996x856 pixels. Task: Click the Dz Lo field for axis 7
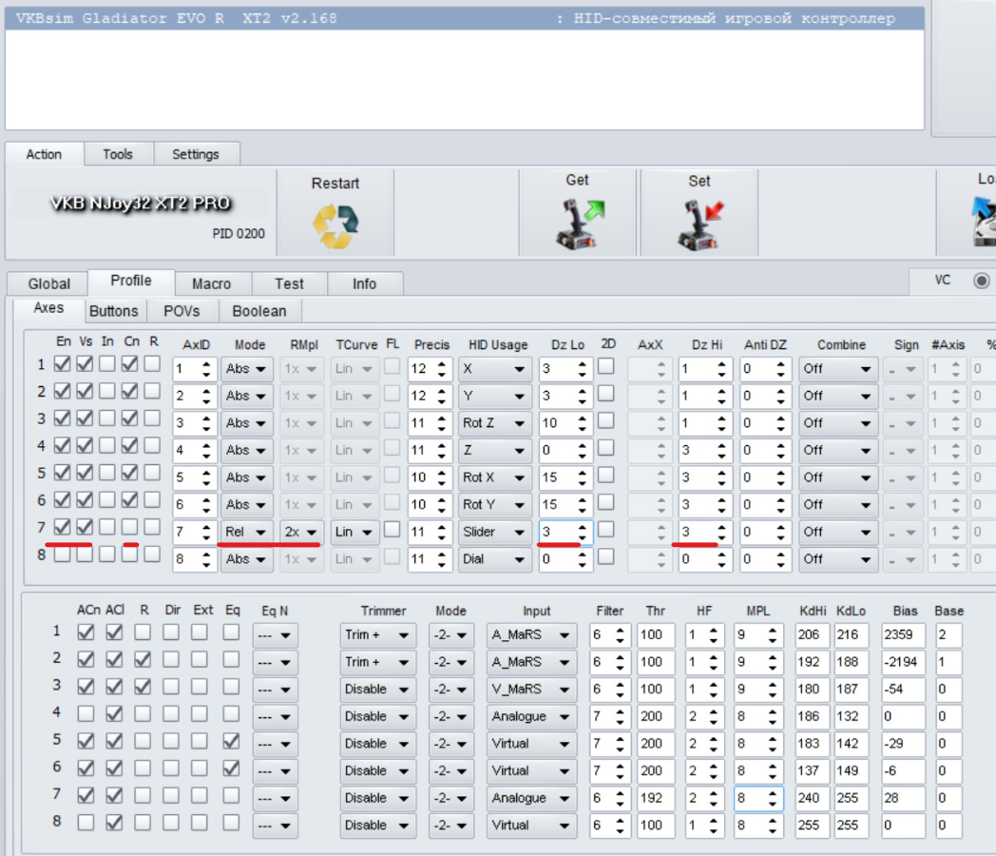565,532
